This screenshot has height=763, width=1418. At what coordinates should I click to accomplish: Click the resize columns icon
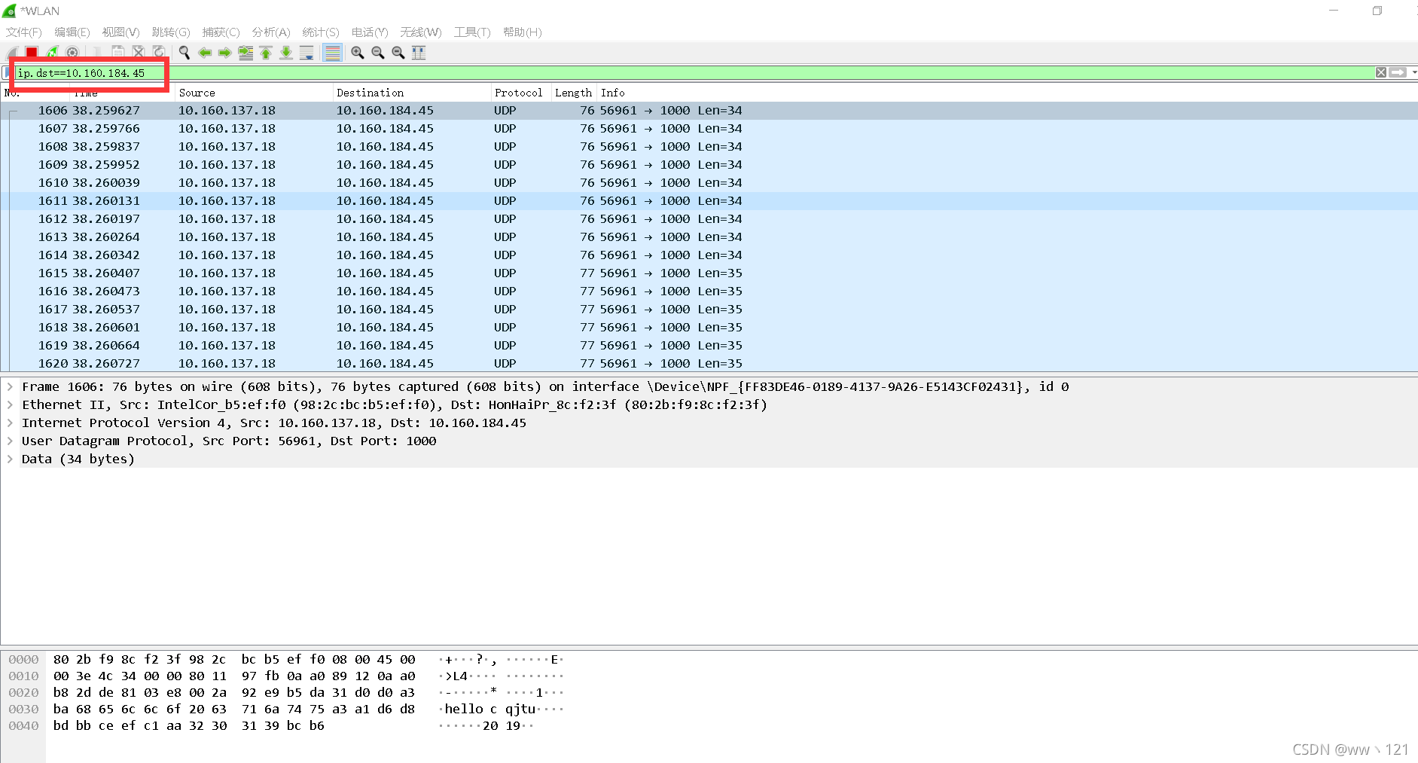click(x=419, y=52)
